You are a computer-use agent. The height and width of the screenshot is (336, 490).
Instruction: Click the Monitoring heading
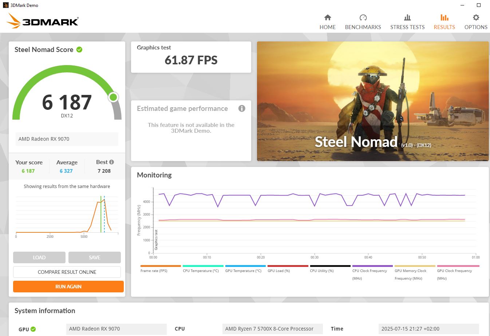[154, 175]
